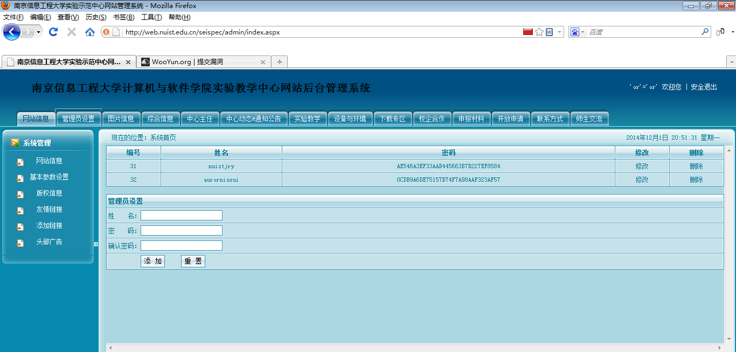Open a new tab with the plus button
The width and height of the screenshot is (736, 352).
click(x=279, y=62)
